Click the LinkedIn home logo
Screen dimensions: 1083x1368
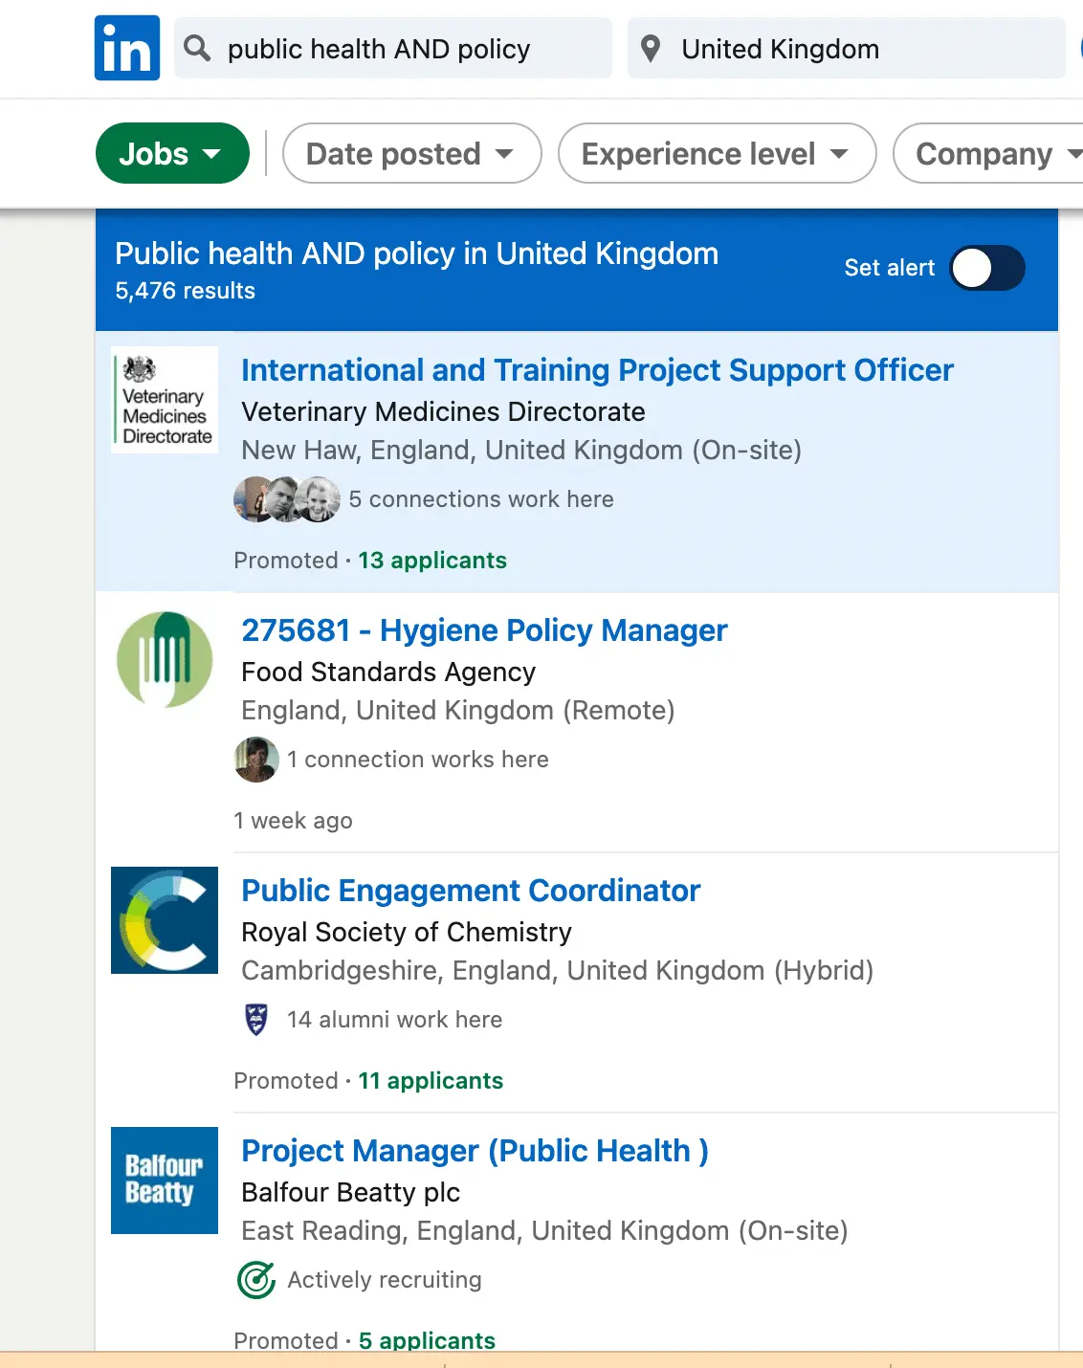(127, 48)
